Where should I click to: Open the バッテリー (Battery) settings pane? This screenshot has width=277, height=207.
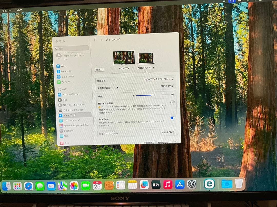[64, 82]
